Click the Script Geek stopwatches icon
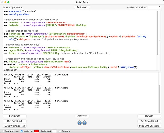Image resolution: width=164 pixels, height=133 pixels. click(x=82, y=123)
